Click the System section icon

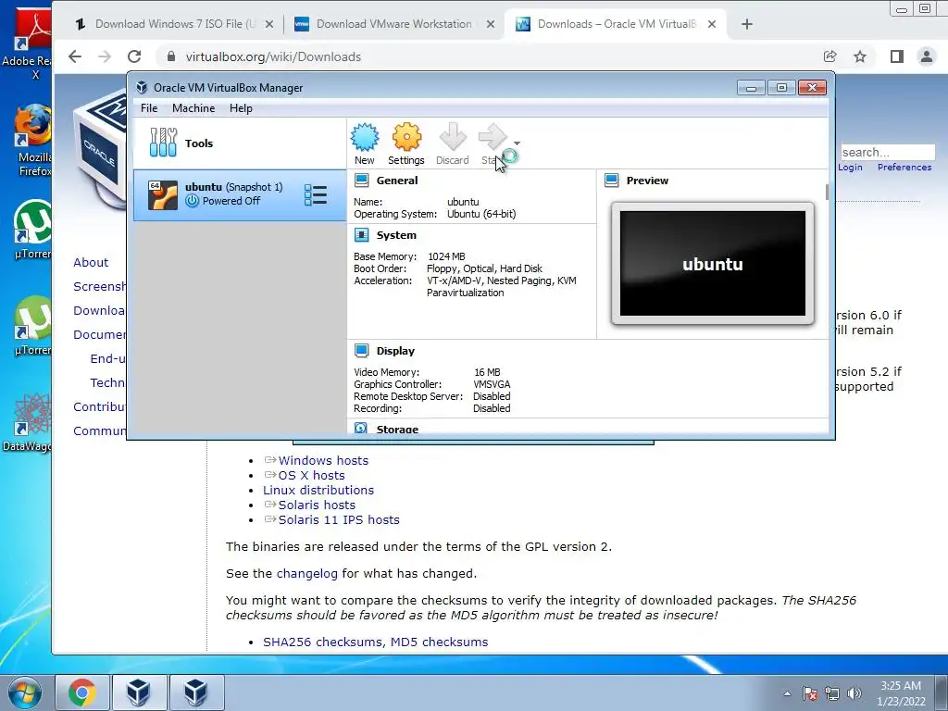[x=362, y=235]
